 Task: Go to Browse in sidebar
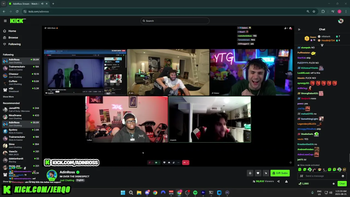(x=11, y=37)
